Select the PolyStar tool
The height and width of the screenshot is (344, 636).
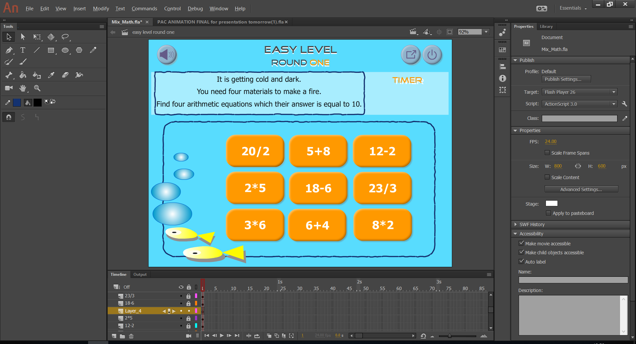(79, 50)
